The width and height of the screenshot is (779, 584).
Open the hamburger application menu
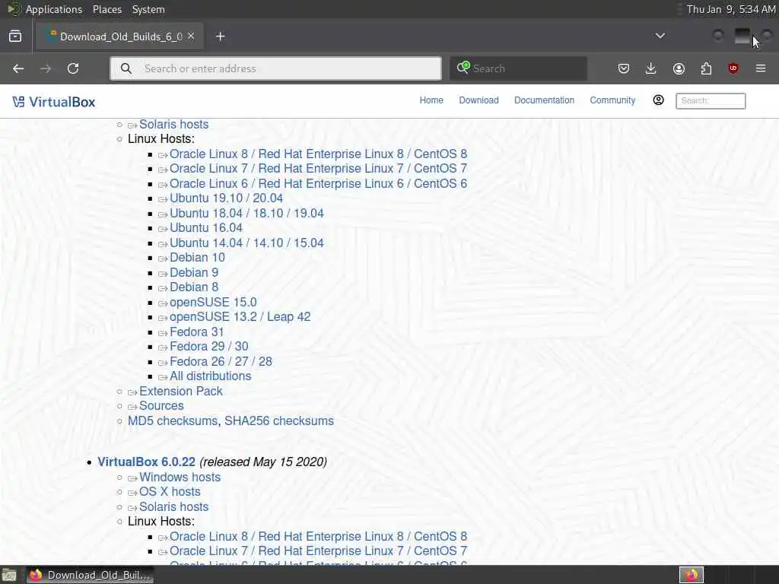tap(761, 68)
